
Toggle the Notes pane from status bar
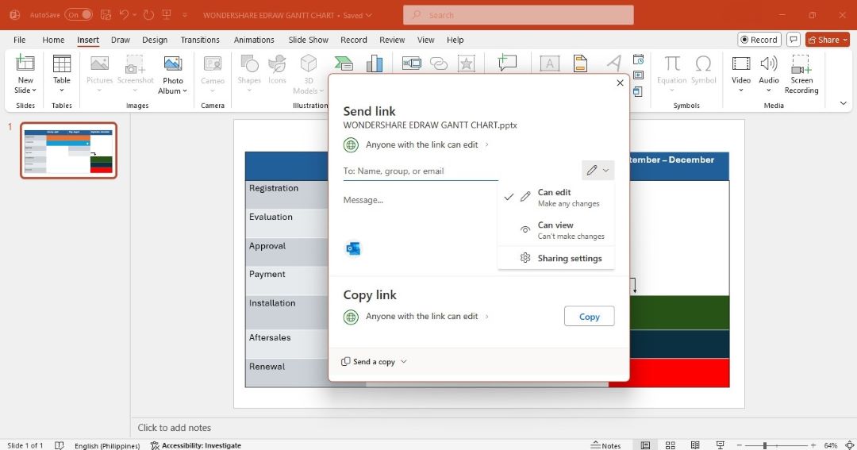click(605, 445)
